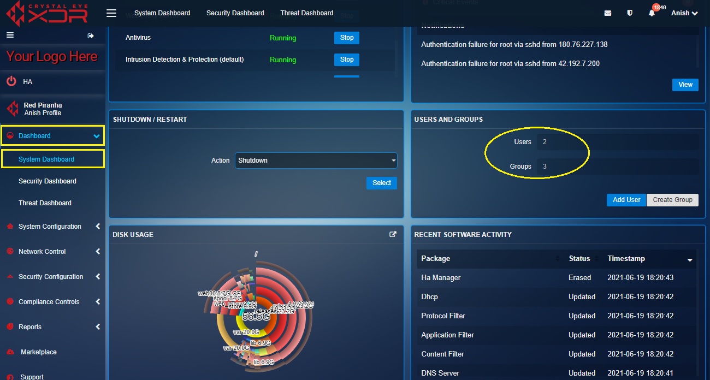Screen dimensions: 710x380
Task: Click Application Filter package row
Action: 557,335
